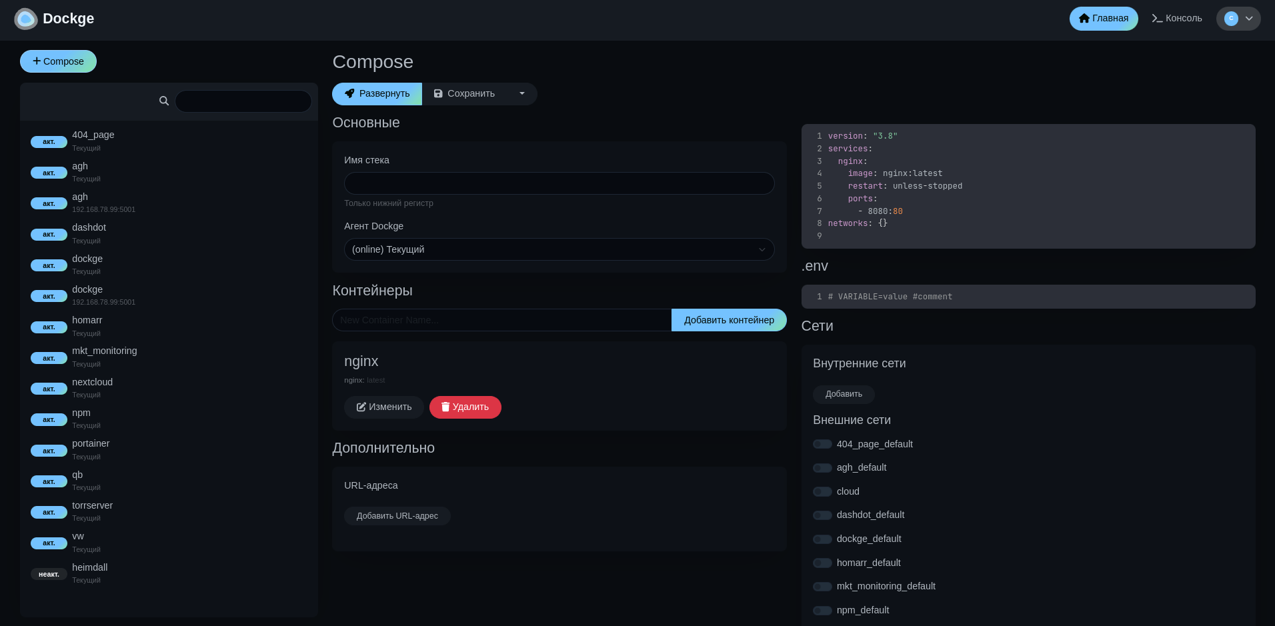The width and height of the screenshot is (1275, 626).
Task: Open the homarr stack
Action: click(x=169, y=327)
